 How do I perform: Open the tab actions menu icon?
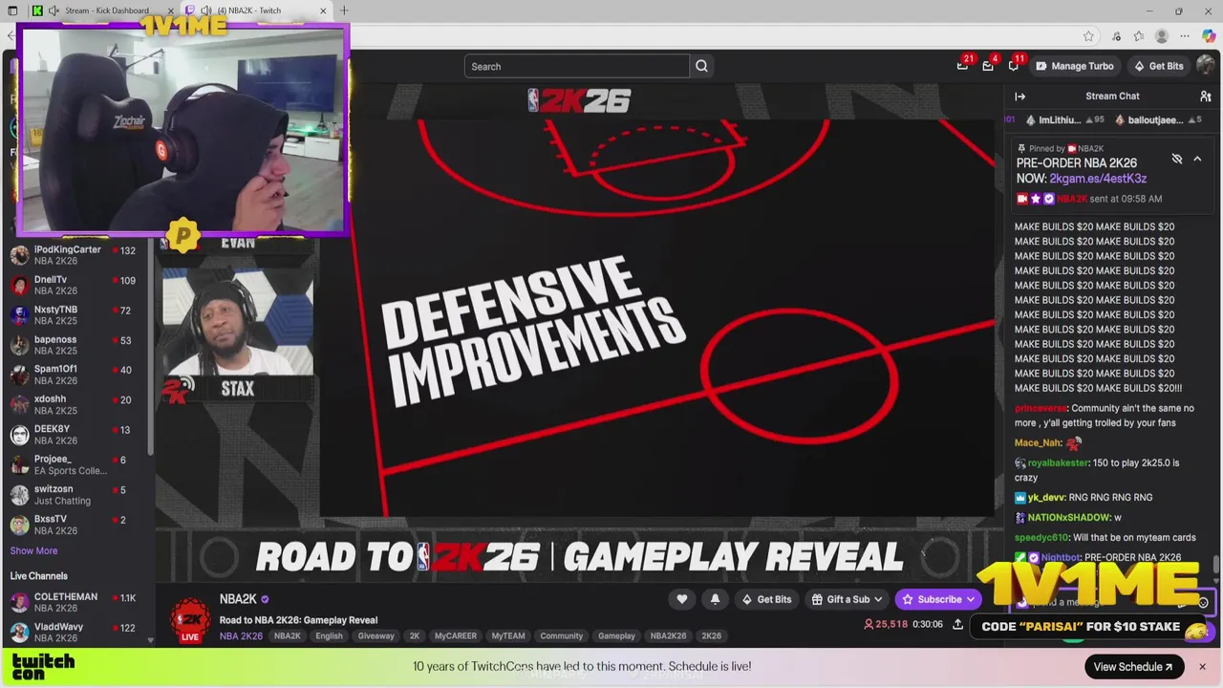tap(12, 11)
